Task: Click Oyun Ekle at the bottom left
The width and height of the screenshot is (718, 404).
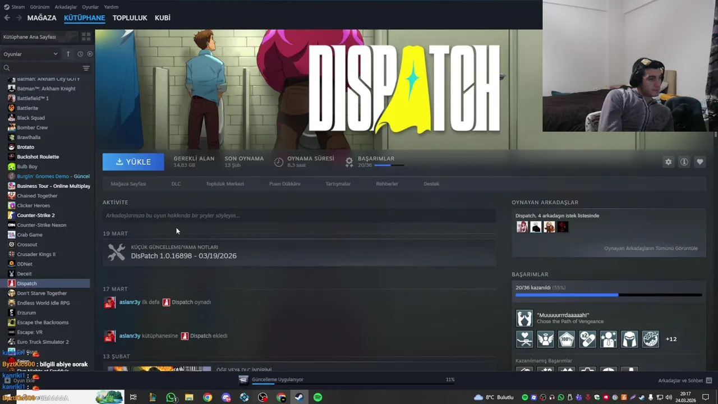Action: tap(20, 380)
